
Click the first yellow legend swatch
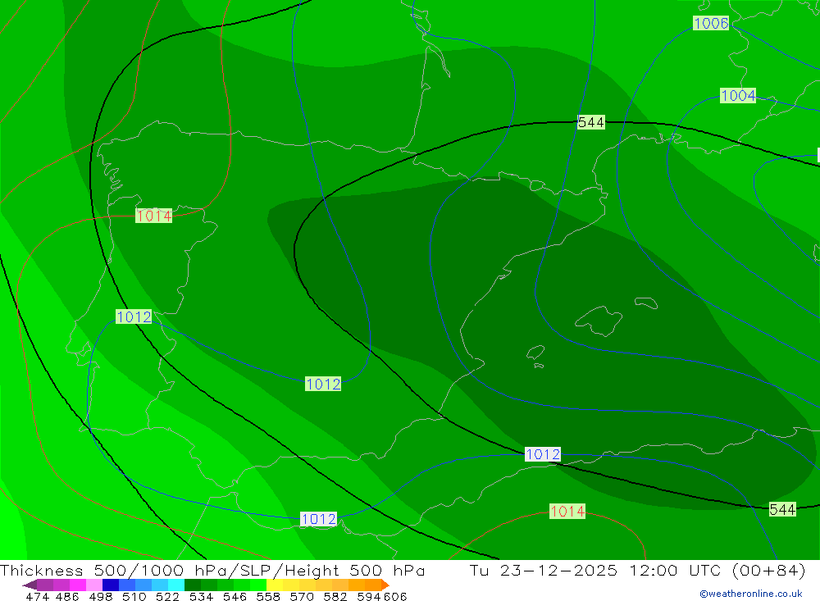[275, 585]
